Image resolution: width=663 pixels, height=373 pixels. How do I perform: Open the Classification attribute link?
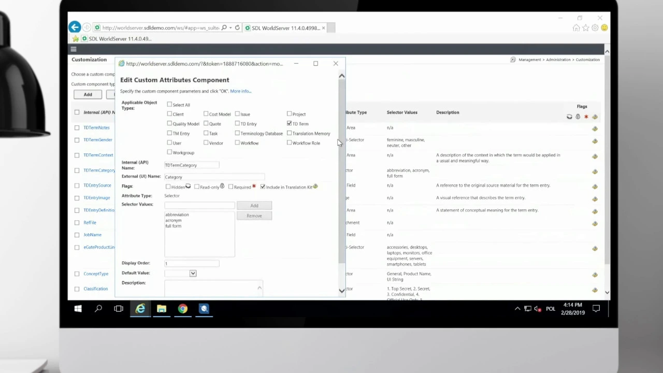pyautogui.click(x=96, y=289)
